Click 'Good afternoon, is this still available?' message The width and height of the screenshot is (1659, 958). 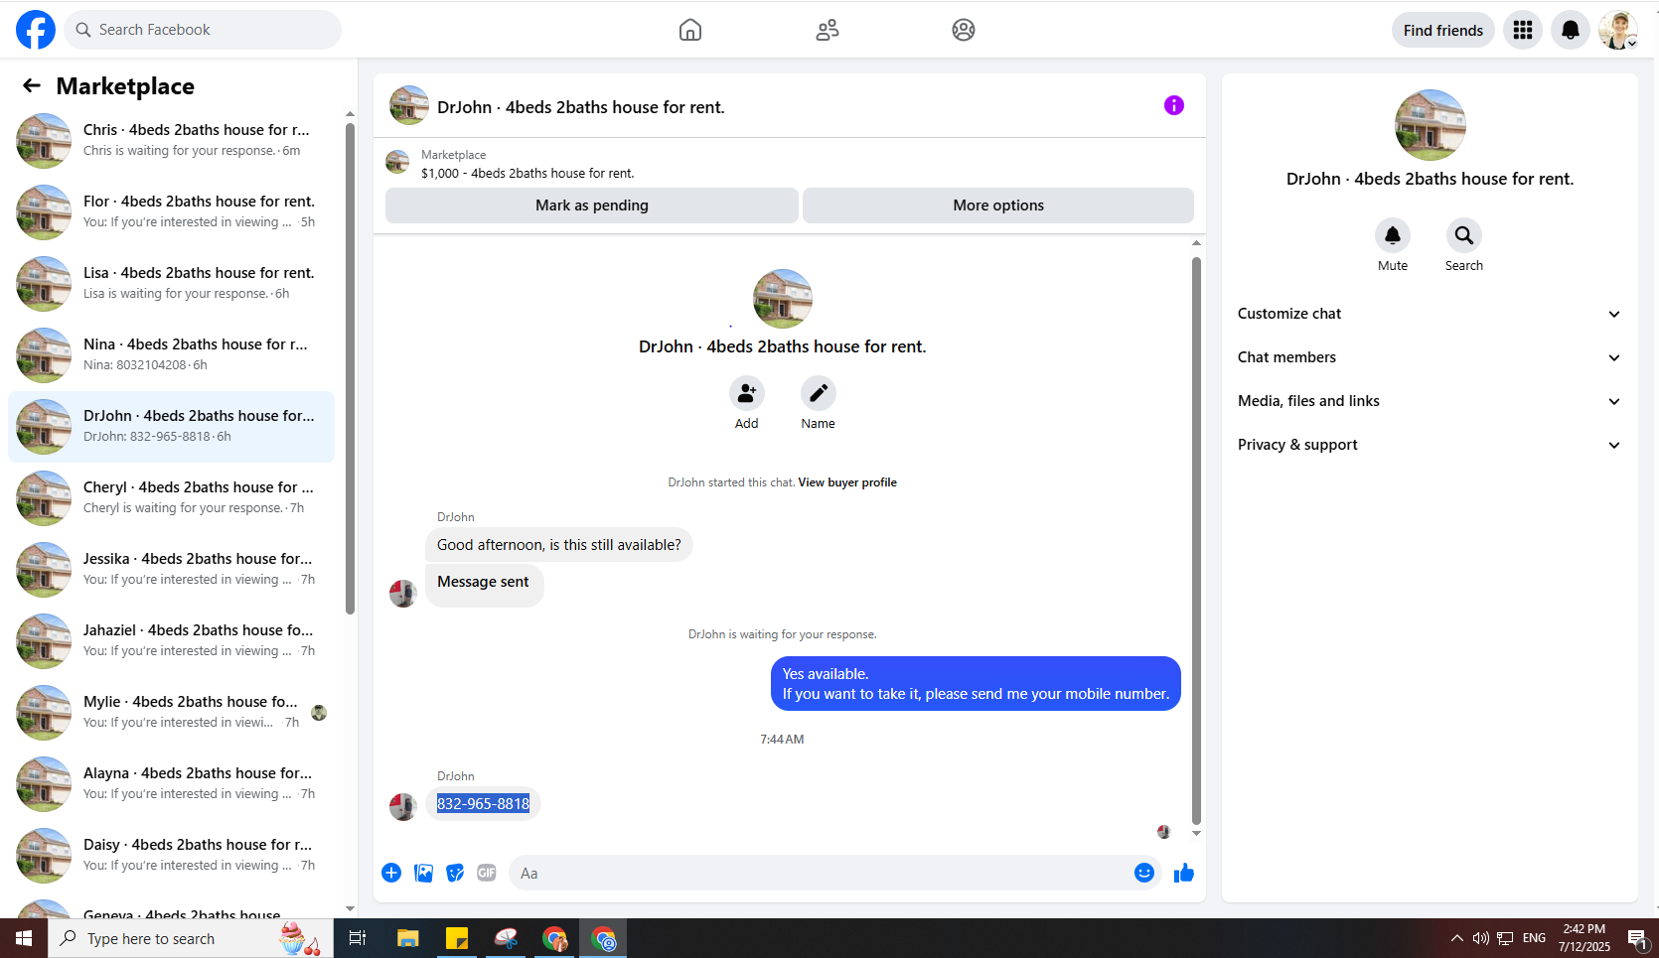click(x=559, y=545)
